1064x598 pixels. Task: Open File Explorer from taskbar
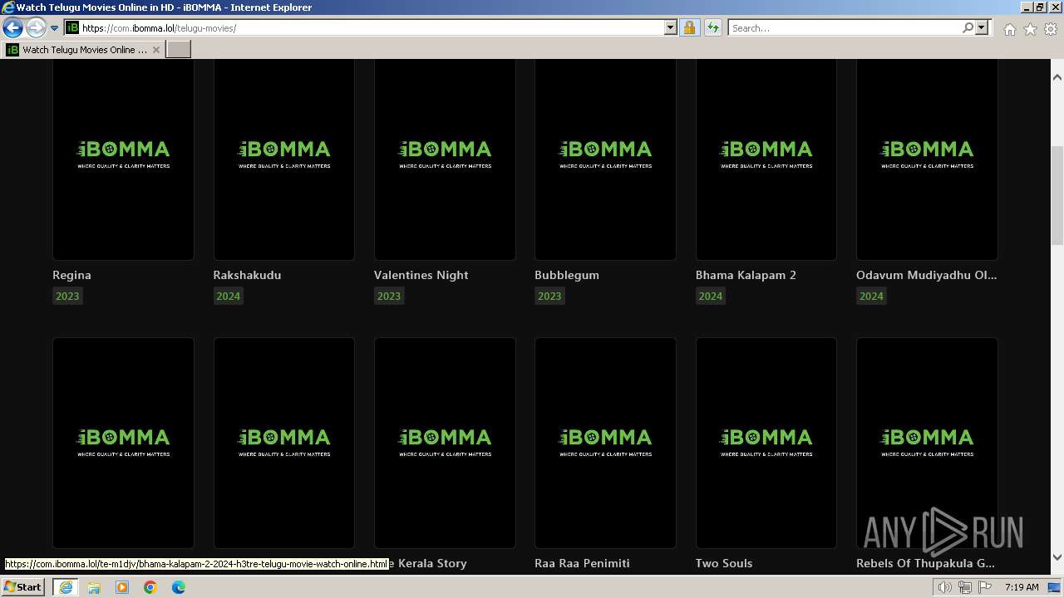[94, 587]
